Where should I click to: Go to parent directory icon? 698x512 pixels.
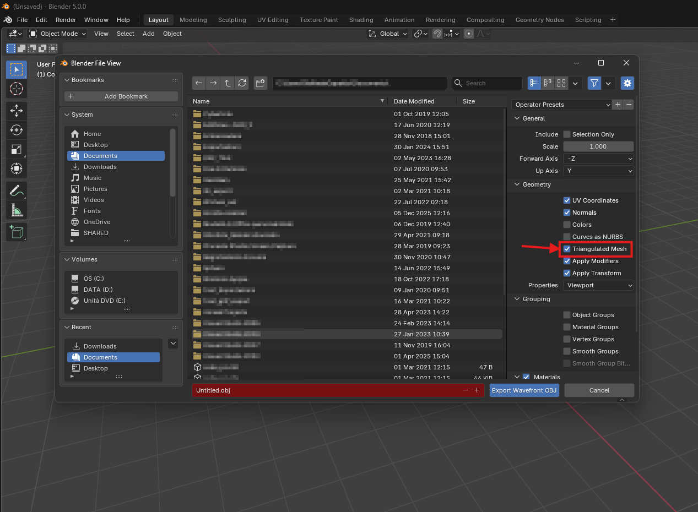click(228, 83)
